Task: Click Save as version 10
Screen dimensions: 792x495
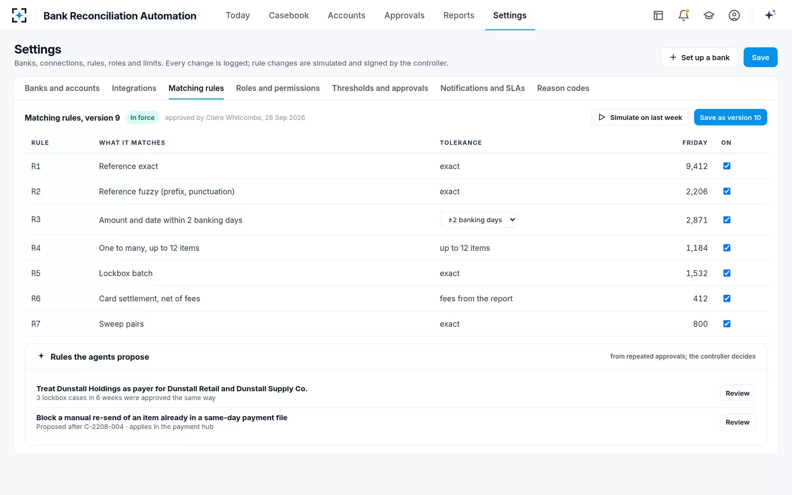Action: 730,117
